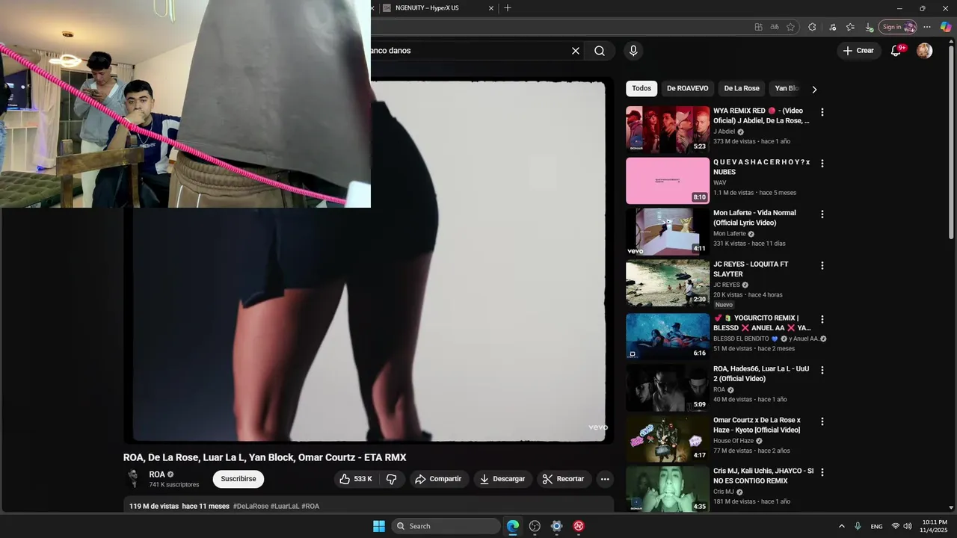
Task: Open a new browser tab
Action: [x=508, y=7]
